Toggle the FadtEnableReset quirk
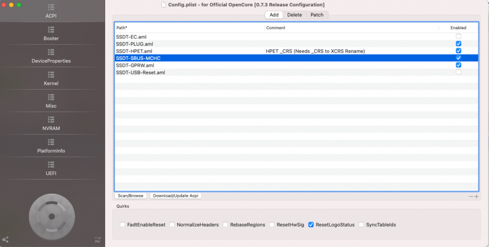The width and height of the screenshot is (489, 247). point(122,224)
